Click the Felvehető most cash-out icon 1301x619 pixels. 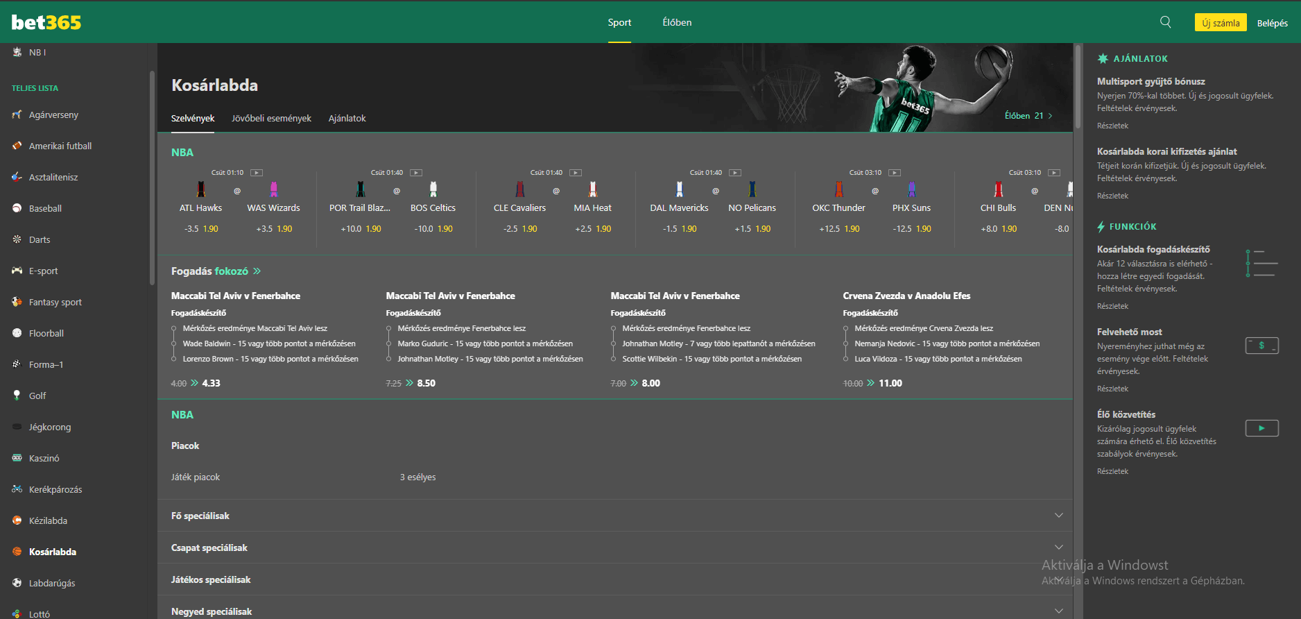point(1262,346)
